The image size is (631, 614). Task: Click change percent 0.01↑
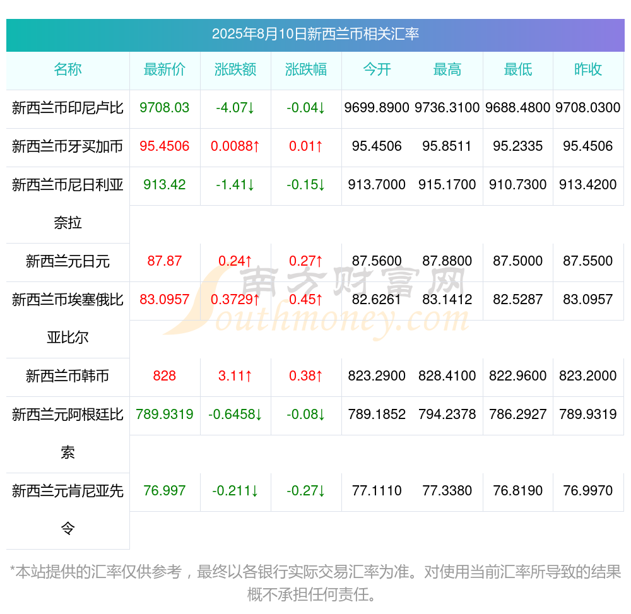tap(306, 146)
